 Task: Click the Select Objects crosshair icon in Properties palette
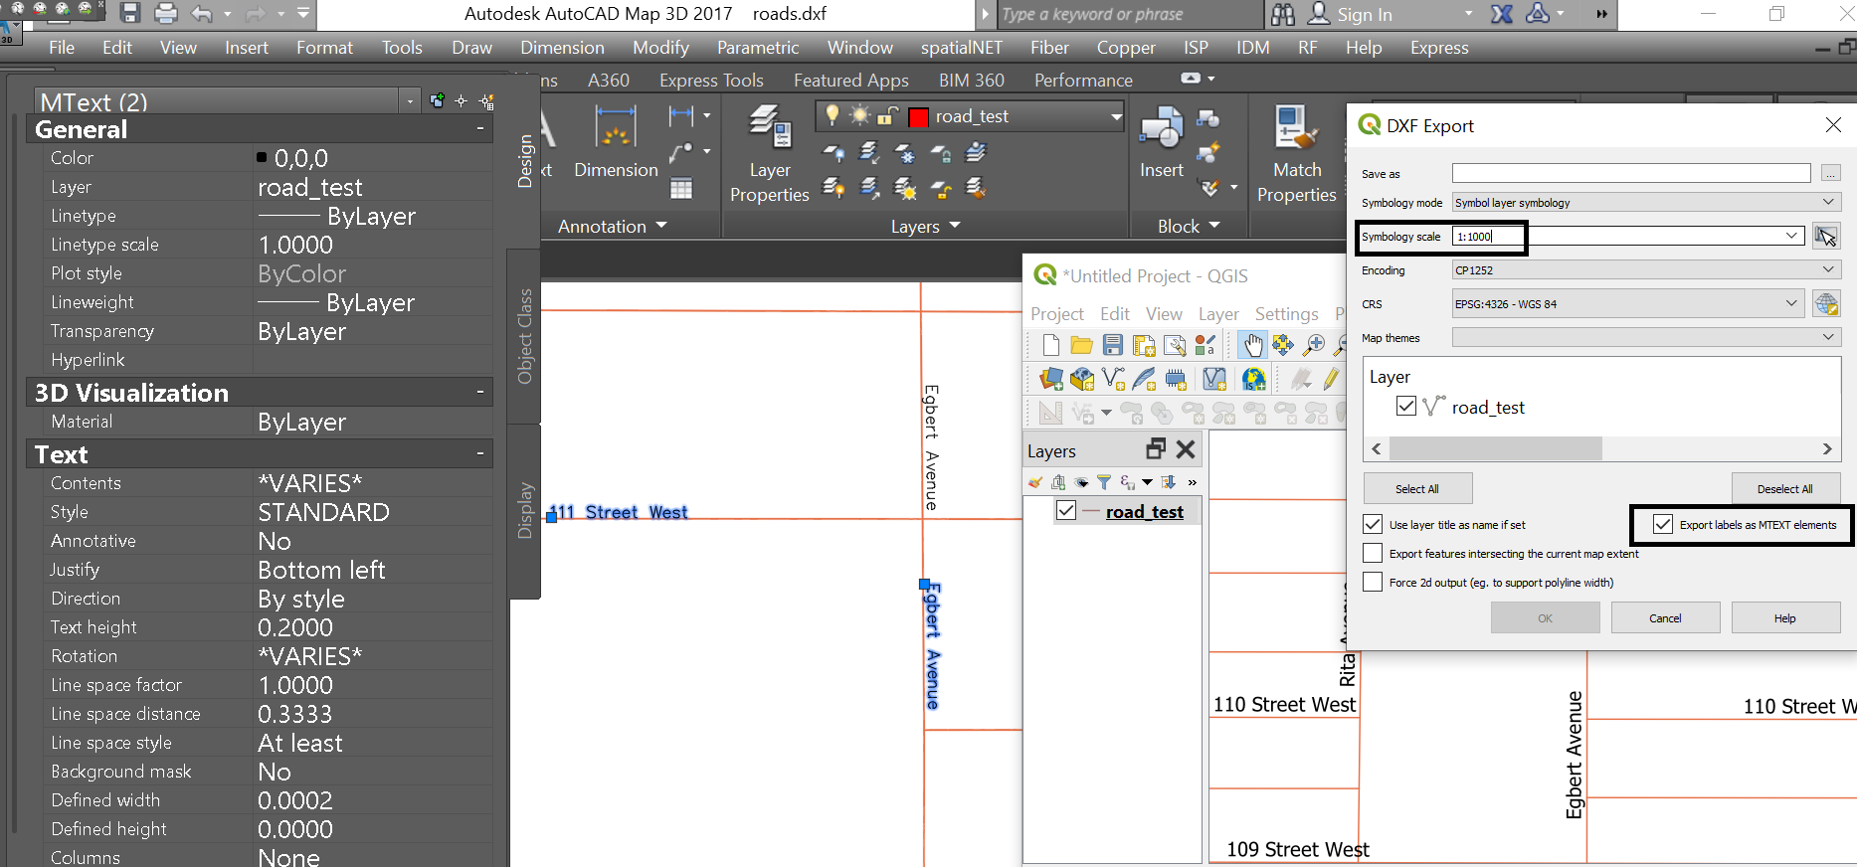click(x=461, y=100)
